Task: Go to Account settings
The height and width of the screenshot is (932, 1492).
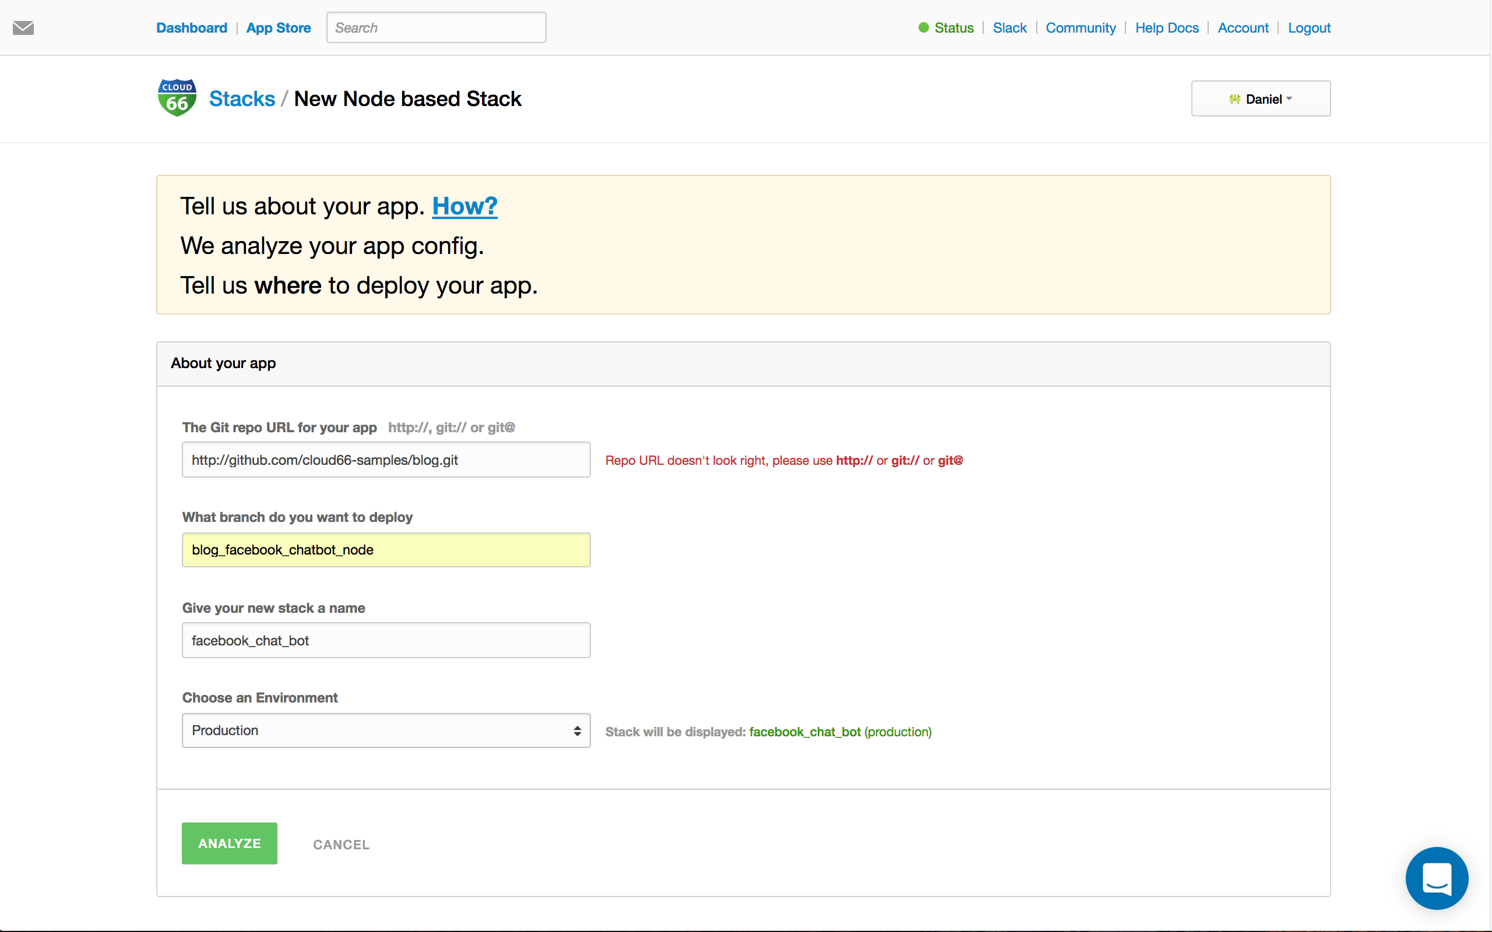Action: click(1243, 28)
